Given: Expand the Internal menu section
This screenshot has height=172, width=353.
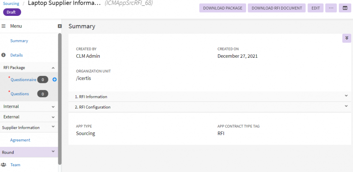Looking at the screenshot, I should 53,107.
